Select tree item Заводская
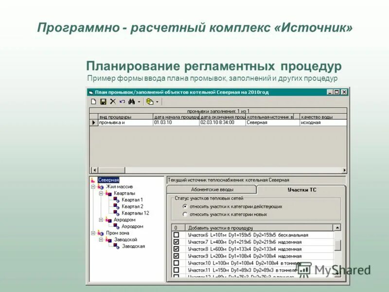 pyautogui.click(x=133, y=247)
